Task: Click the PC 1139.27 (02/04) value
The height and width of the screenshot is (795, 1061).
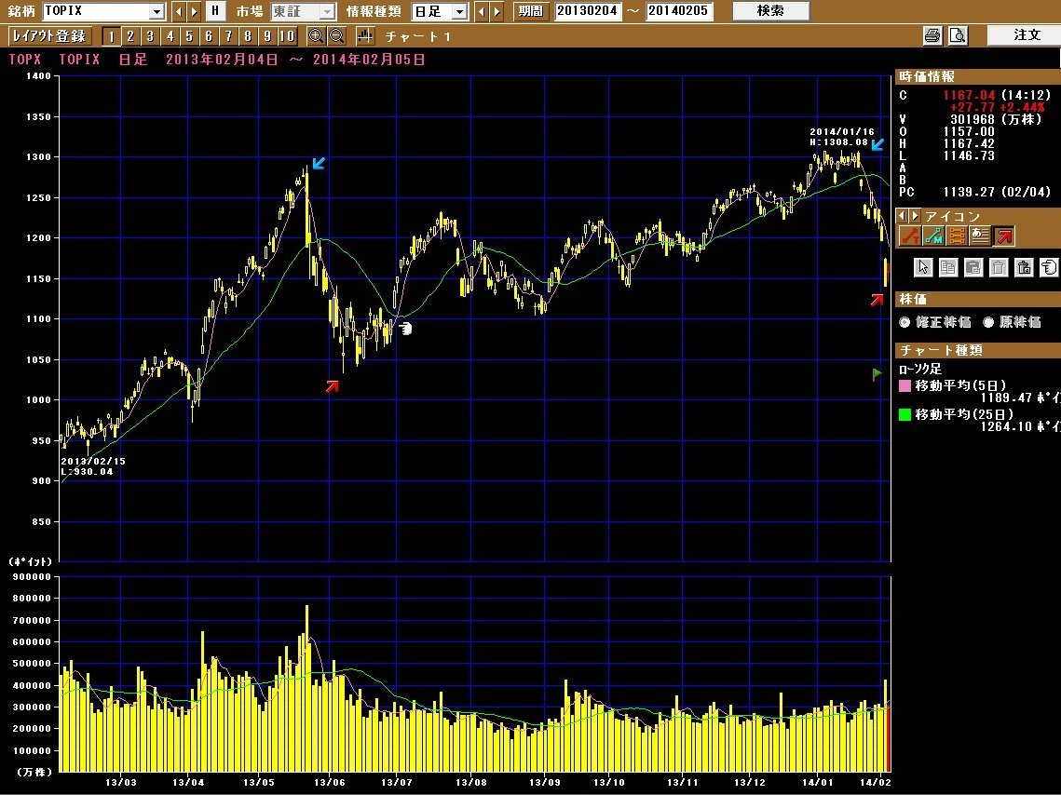Action: tap(997, 192)
